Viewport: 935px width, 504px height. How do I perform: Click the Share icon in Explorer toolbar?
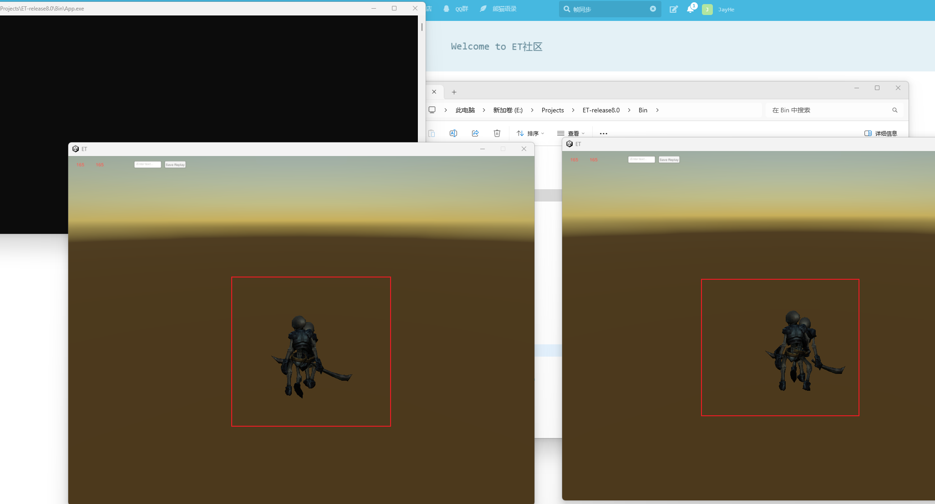(x=475, y=133)
